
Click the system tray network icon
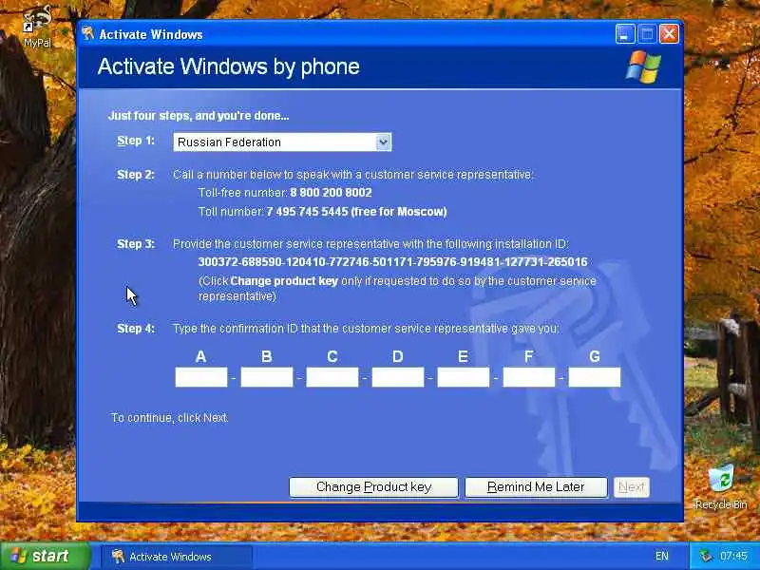(707, 556)
